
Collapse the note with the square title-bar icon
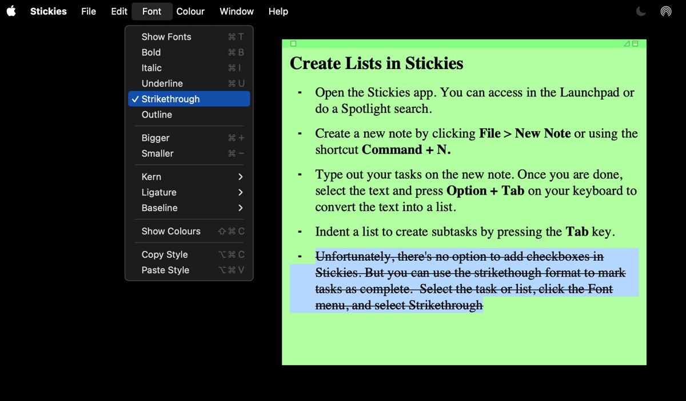(x=635, y=43)
